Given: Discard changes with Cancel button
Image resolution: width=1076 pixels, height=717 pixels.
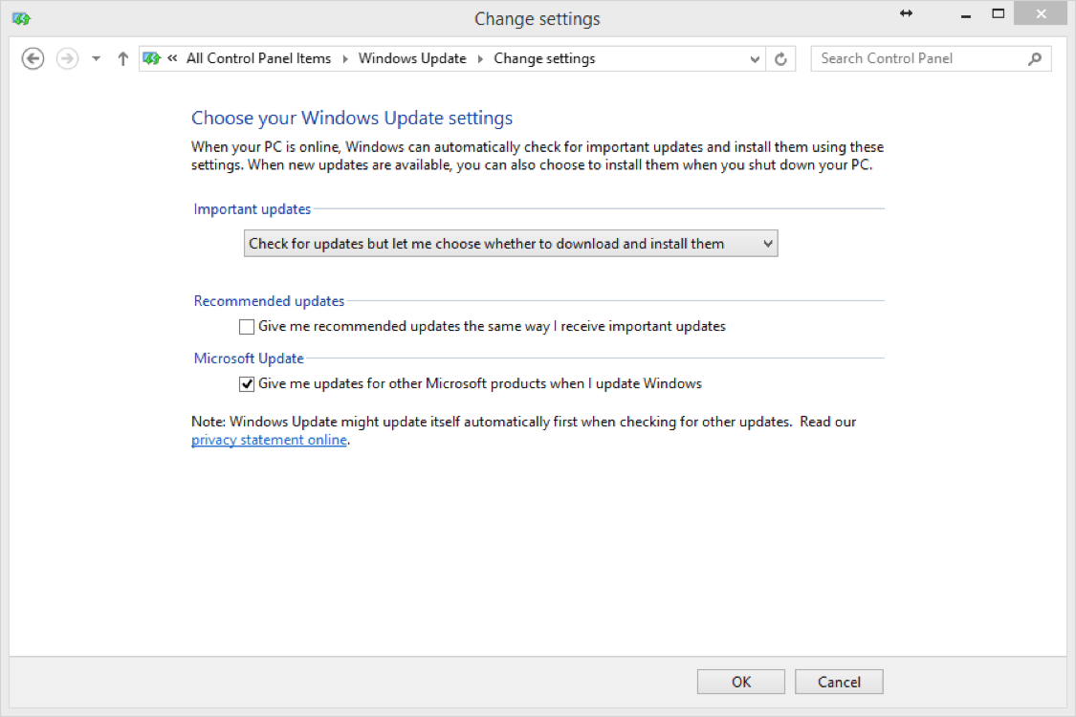Looking at the screenshot, I should (x=839, y=682).
